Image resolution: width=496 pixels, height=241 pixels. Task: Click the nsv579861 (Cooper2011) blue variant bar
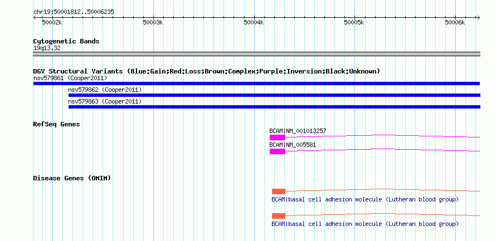click(256, 83)
